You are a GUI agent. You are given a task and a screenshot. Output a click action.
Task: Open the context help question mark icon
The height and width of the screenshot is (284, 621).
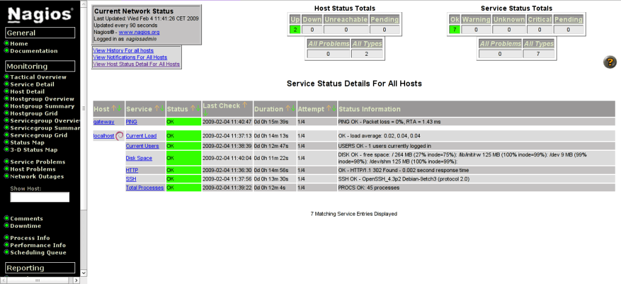[x=609, y=62]
